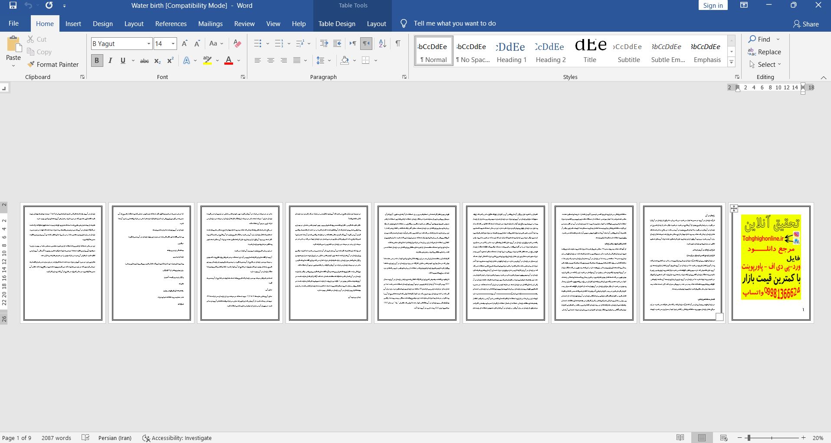Screen dimensions: 831x443
Task: Open bullets list dropdown arrow
Action: (267, 43)
